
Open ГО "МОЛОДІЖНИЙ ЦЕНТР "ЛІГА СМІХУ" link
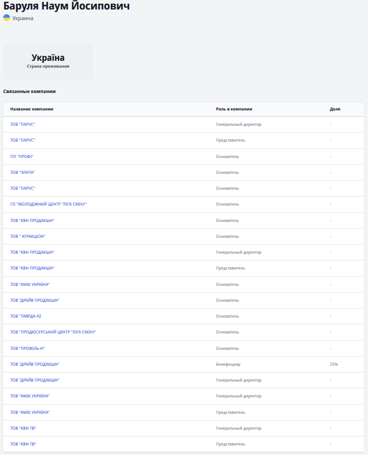(49, 204)
